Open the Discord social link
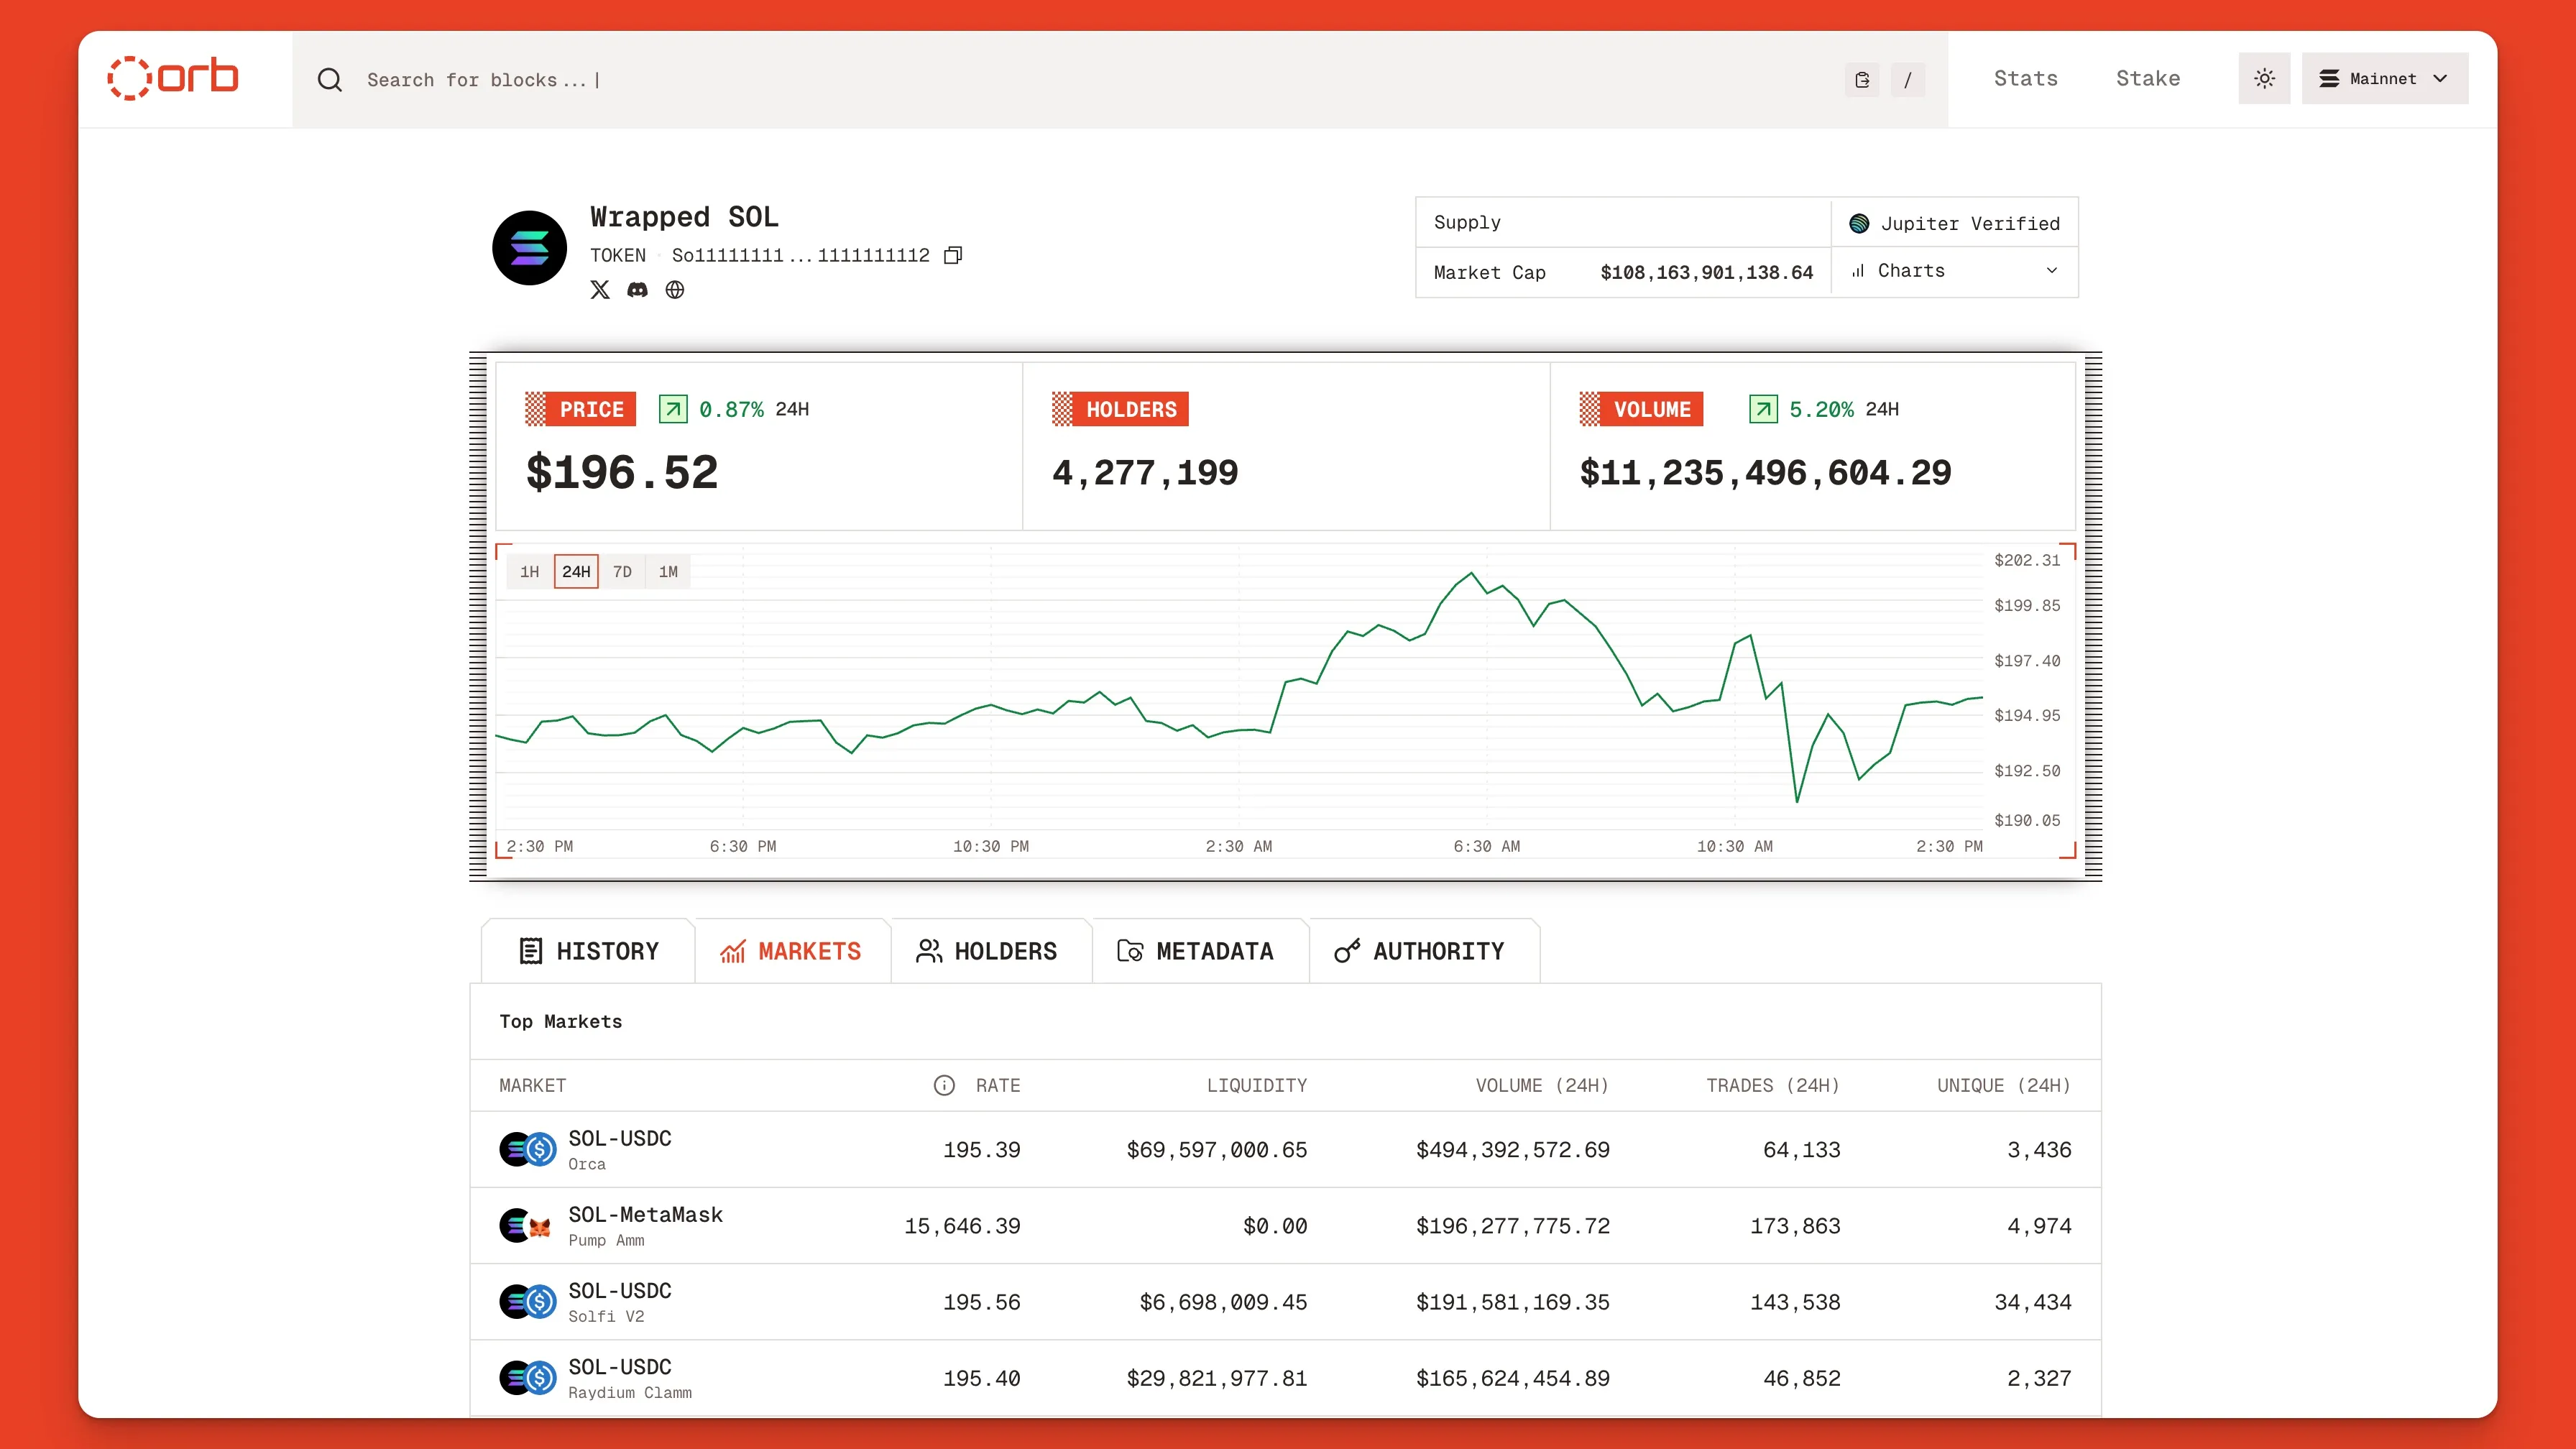 point(637,290)
